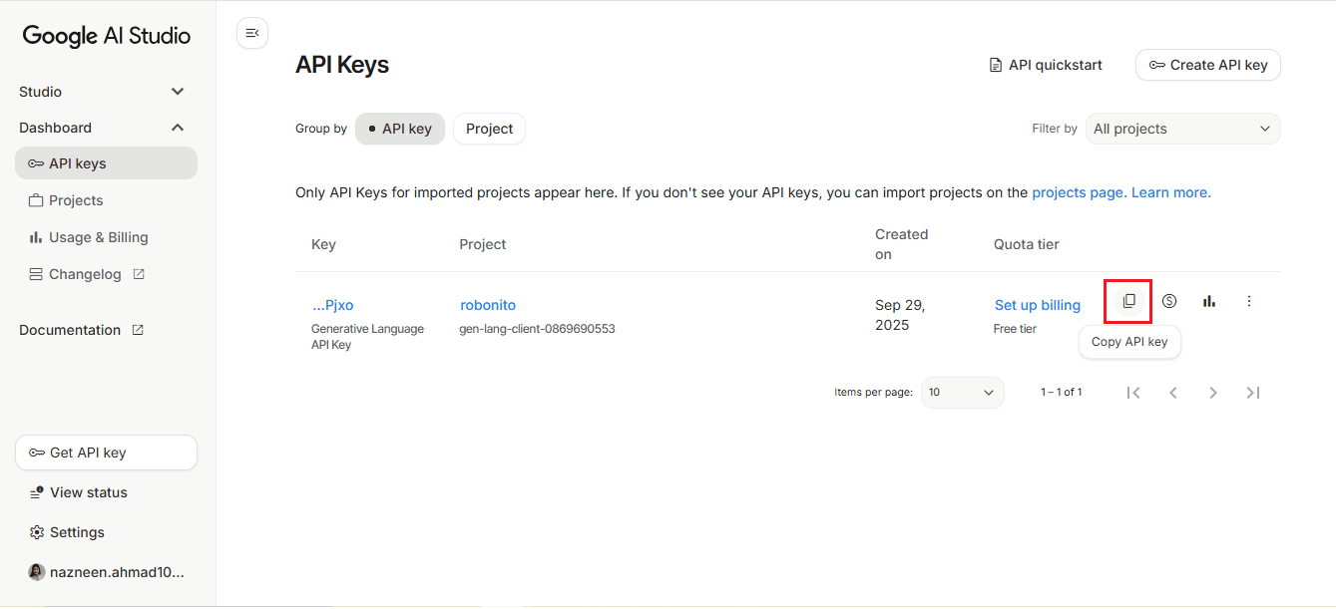Open the API quickstart link
Screen dimensions: 1336x609
click(x=1045, y=65)
